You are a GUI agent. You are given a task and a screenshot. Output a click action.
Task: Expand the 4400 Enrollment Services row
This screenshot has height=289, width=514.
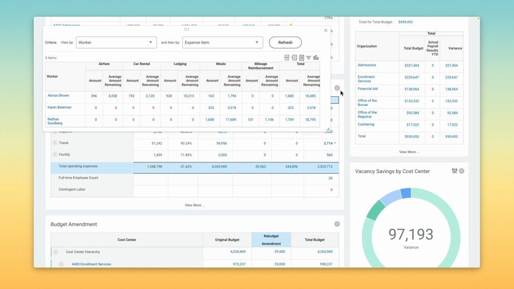[x=61, y=264]
